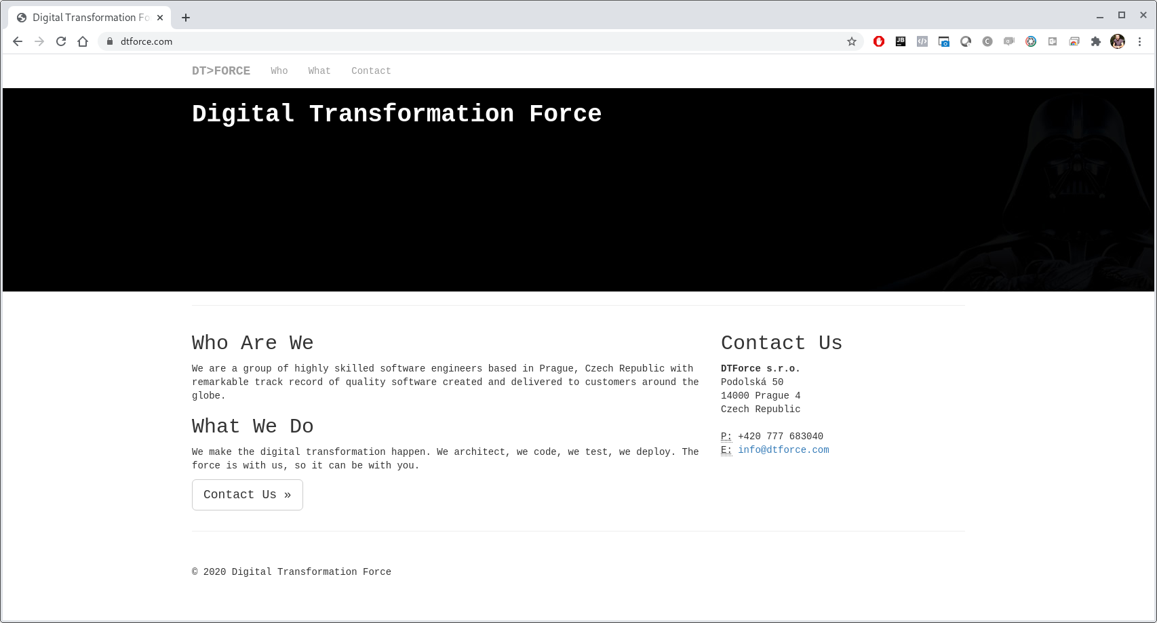Close the Digital Transformation Force tab
The width and height of the screenshot is (1157, 623).
[160, 18]
